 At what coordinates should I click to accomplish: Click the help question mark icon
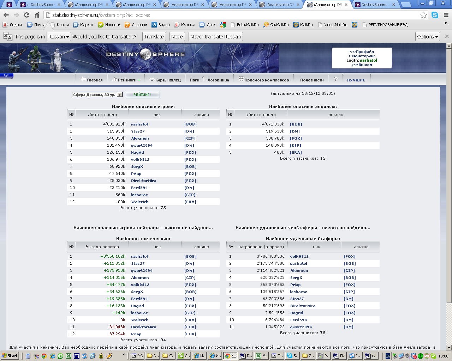pos(335,79)
